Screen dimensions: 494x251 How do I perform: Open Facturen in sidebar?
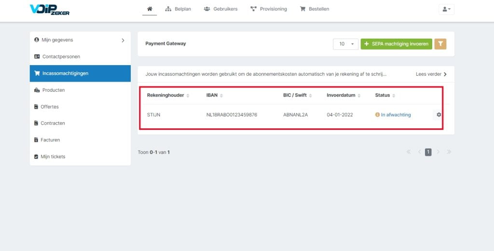[81, 140]
